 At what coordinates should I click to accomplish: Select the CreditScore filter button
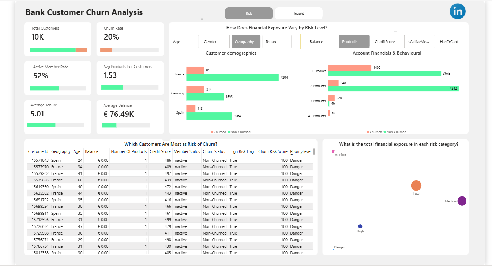pyautogui.click(x=387, y=41)
